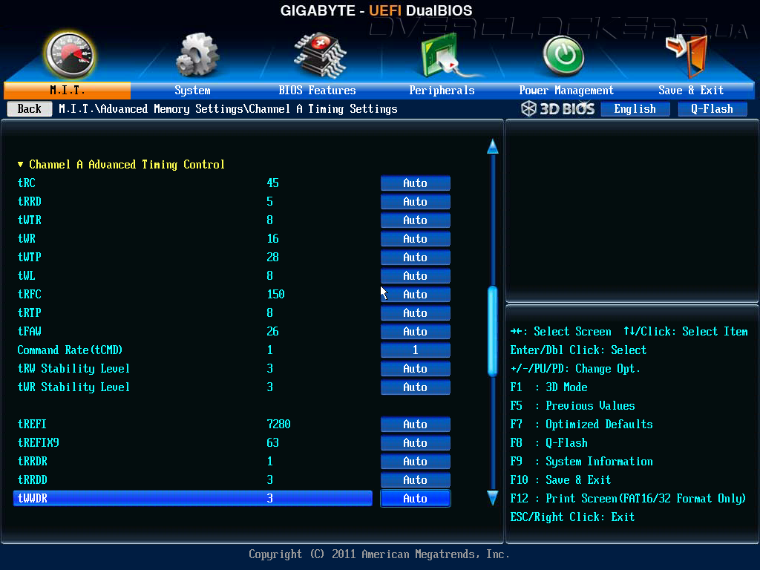Launch Q-Flash utility

click(x=712, y=109)
